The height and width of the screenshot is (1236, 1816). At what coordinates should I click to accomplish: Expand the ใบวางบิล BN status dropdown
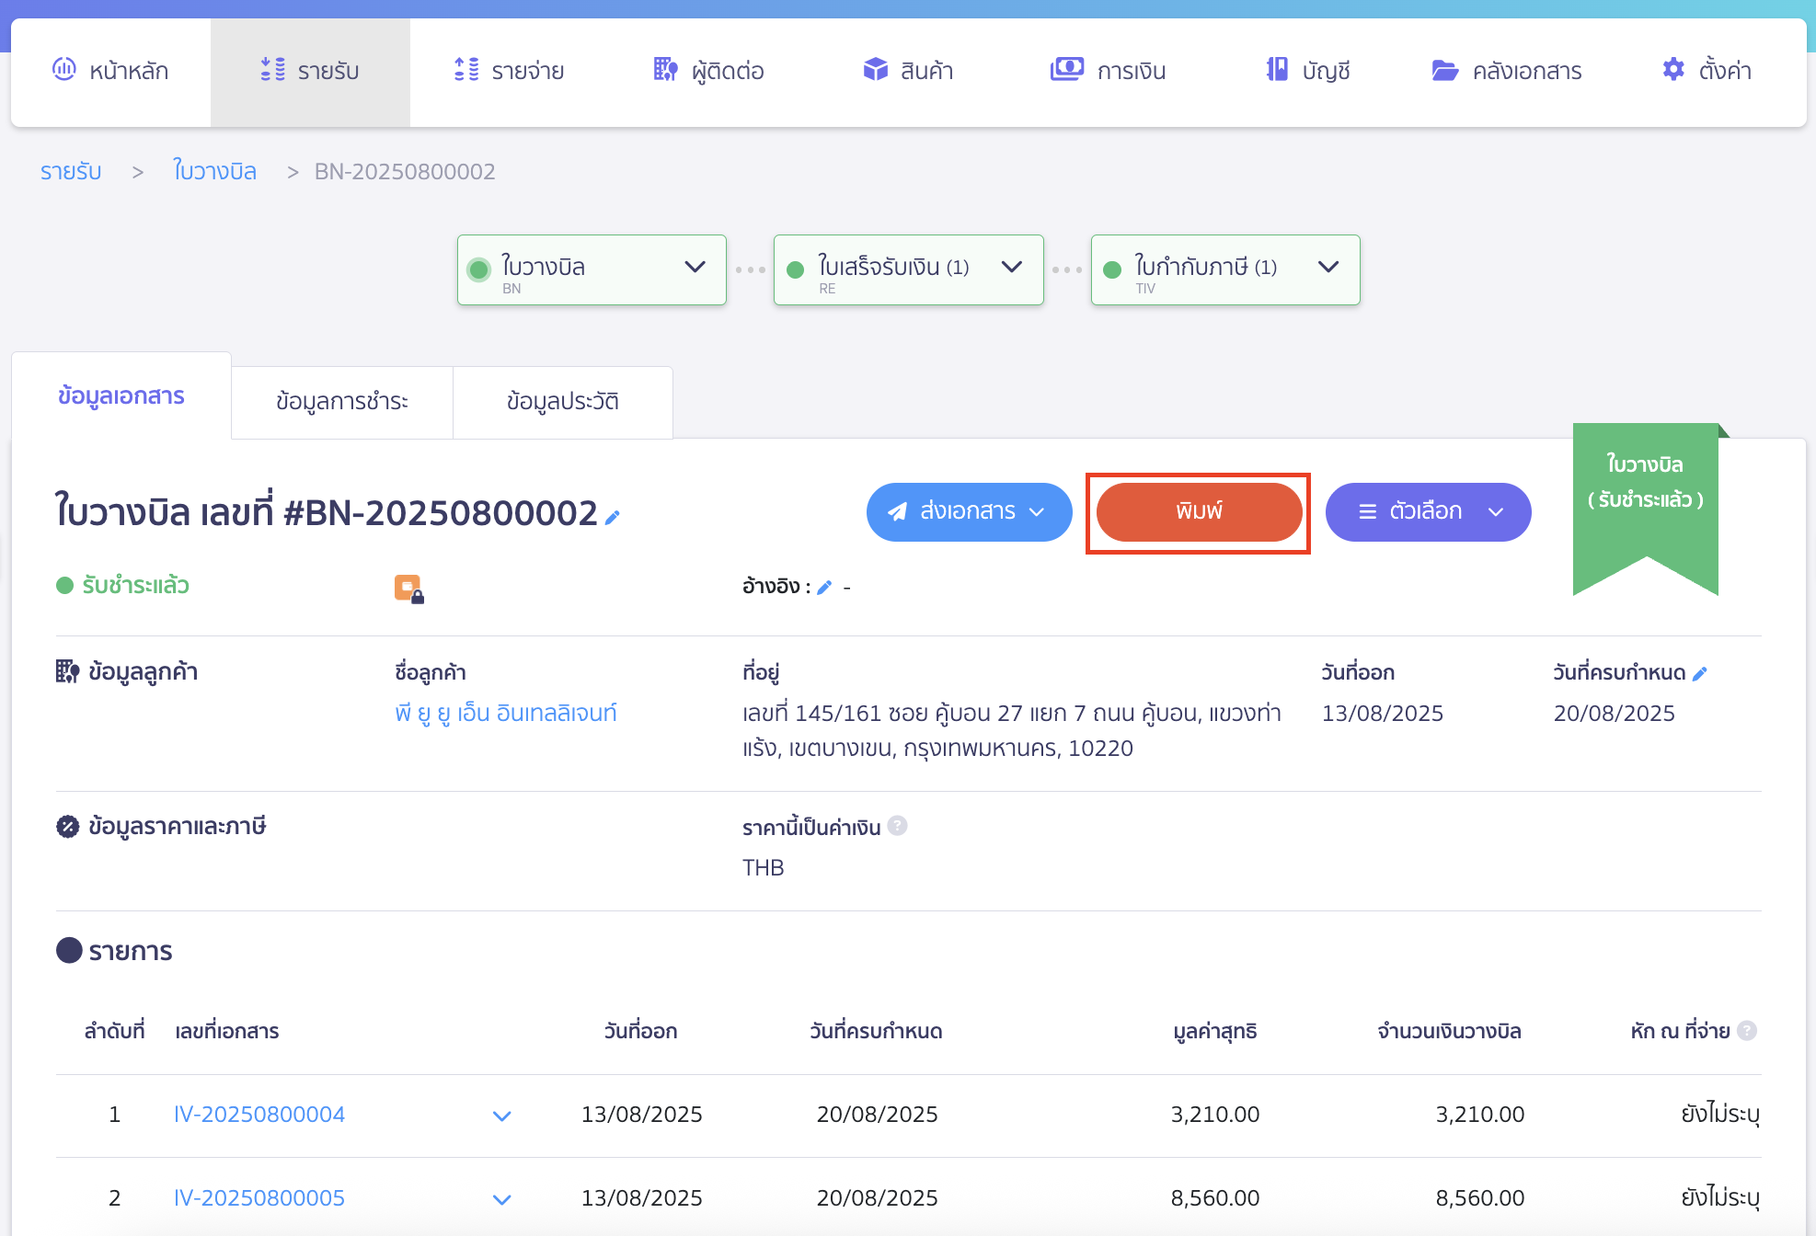(695, 268)
